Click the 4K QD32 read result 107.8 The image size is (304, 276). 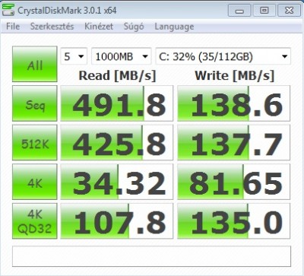click(x=117, y=221)
